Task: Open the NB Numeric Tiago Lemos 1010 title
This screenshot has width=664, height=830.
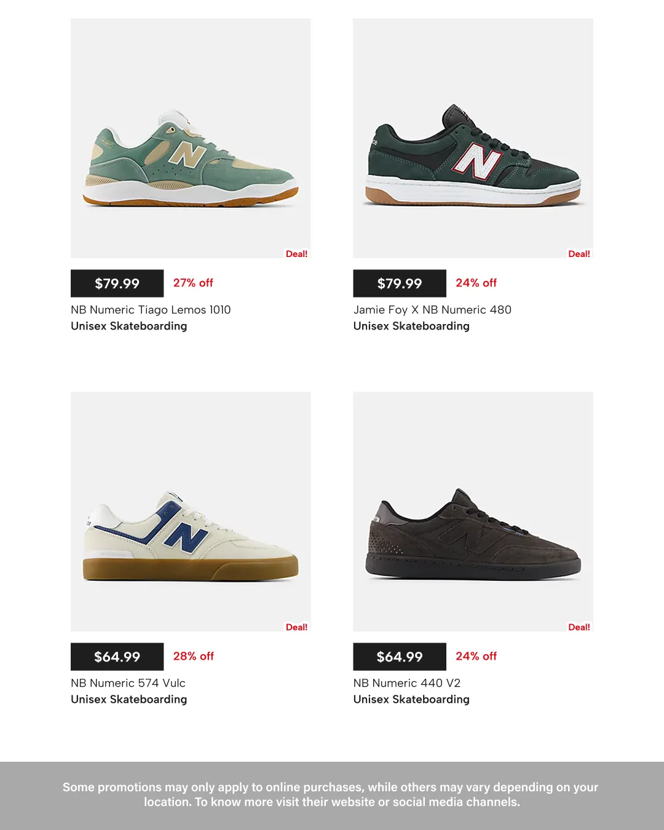Action: point(151,310)
